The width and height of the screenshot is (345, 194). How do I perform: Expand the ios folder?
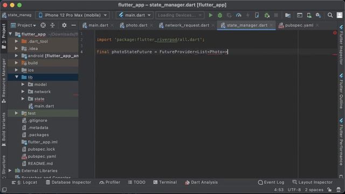click(x=17, y=70)
